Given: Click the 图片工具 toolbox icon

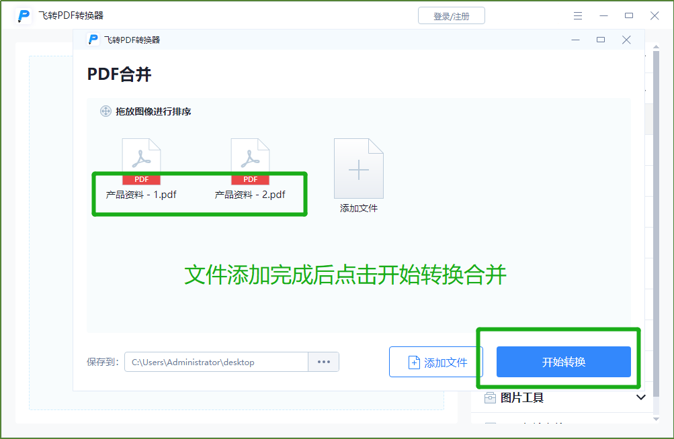Looking at the screenshot, I should tap(491, 398).
